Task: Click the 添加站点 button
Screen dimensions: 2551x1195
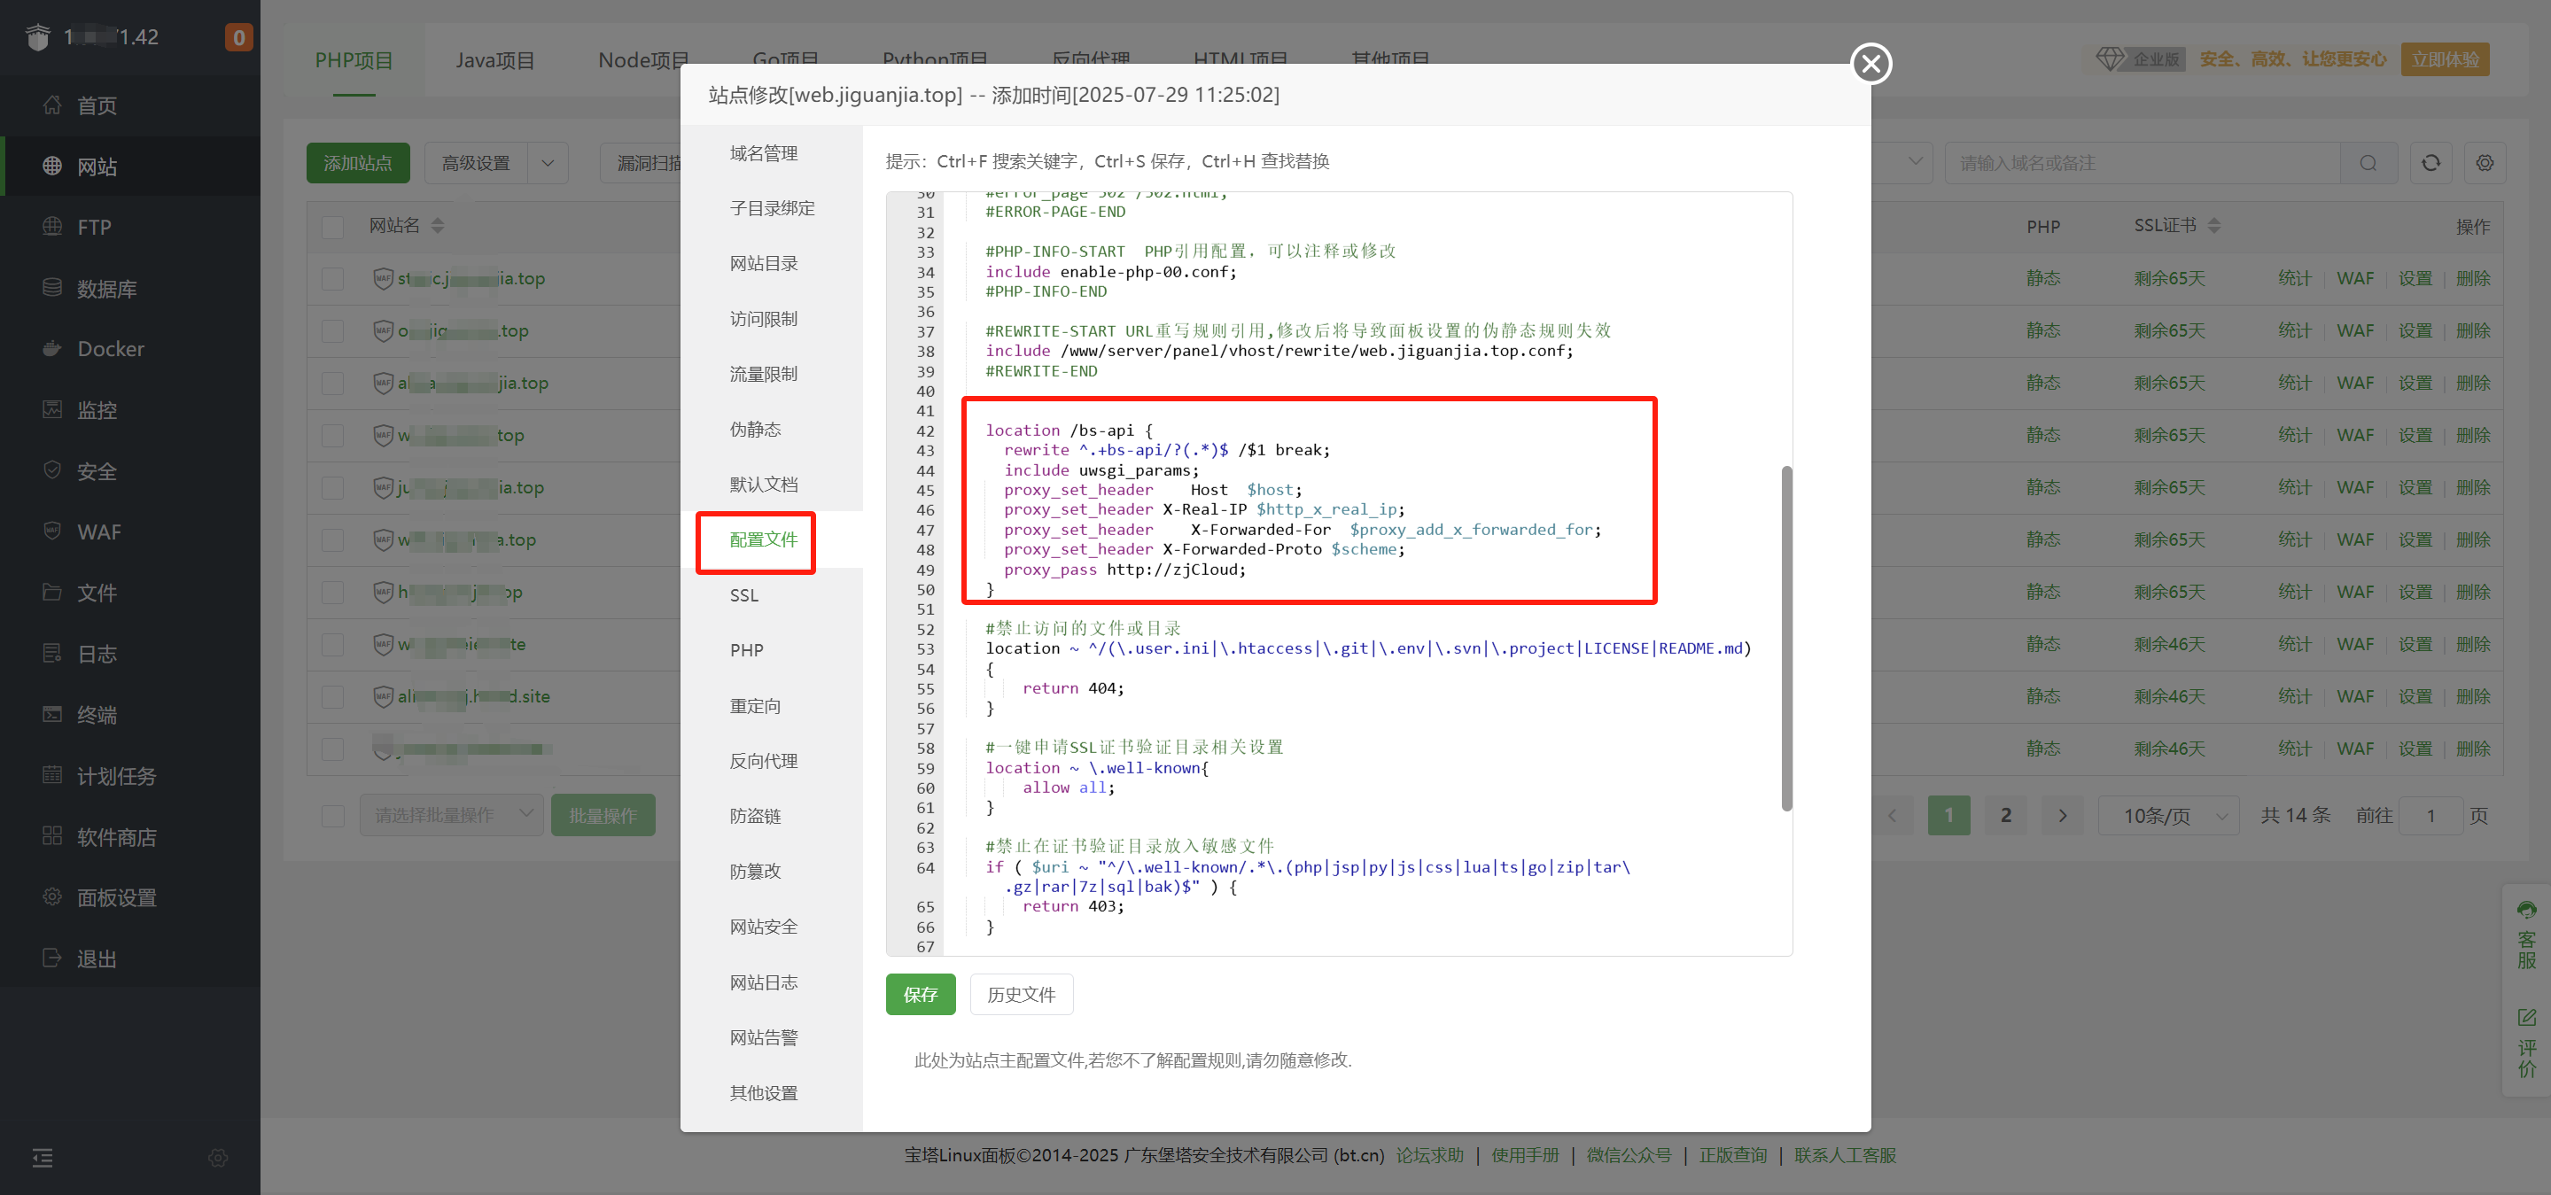Action: coord(357,163)
